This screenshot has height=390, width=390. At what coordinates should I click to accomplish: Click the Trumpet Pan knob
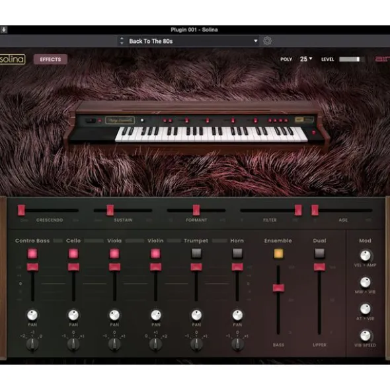196,315
